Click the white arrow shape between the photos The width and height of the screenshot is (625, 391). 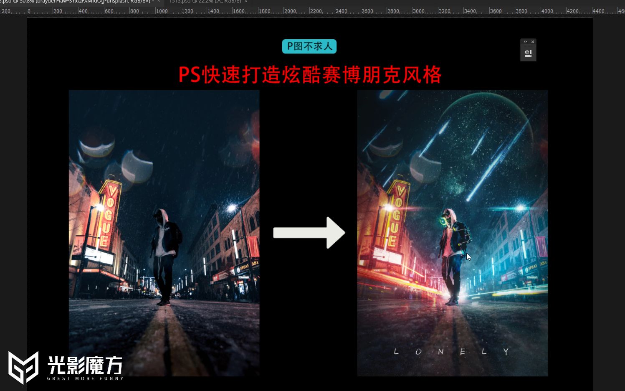click(309, 233)
